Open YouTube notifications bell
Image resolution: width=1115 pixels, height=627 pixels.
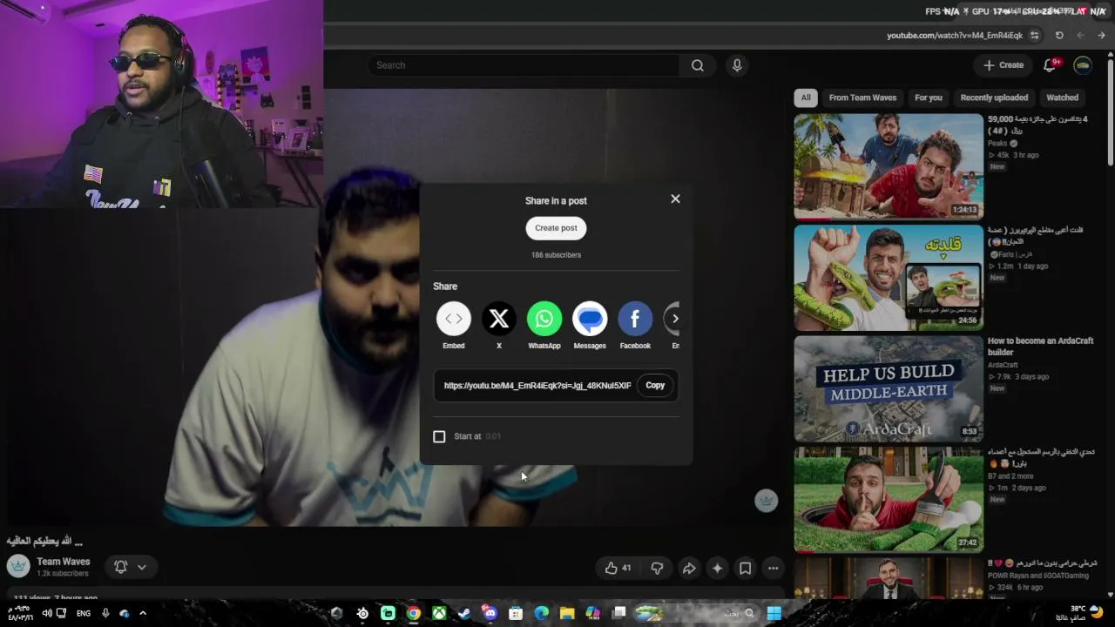[1051, 65]
